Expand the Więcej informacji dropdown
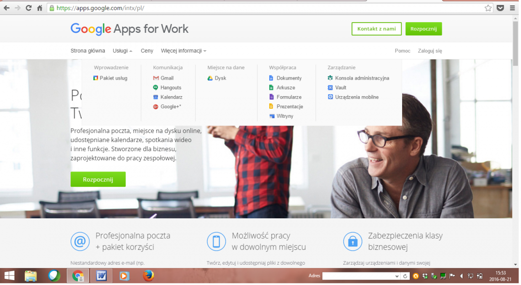This screenshot has height=285, width=521. point(184,51)
